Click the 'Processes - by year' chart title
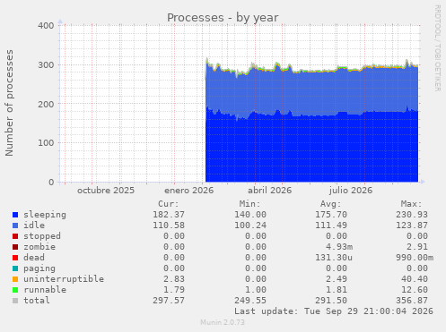 (223, 18)
